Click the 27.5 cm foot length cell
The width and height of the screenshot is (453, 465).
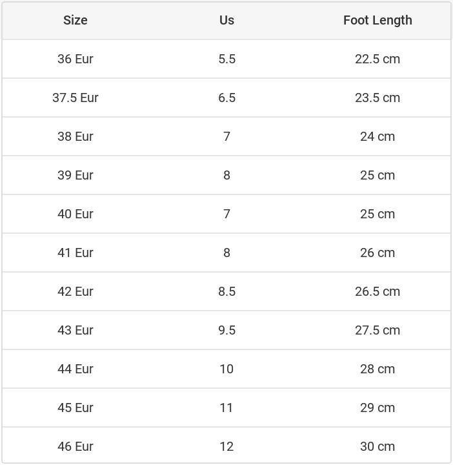[377, 330]
